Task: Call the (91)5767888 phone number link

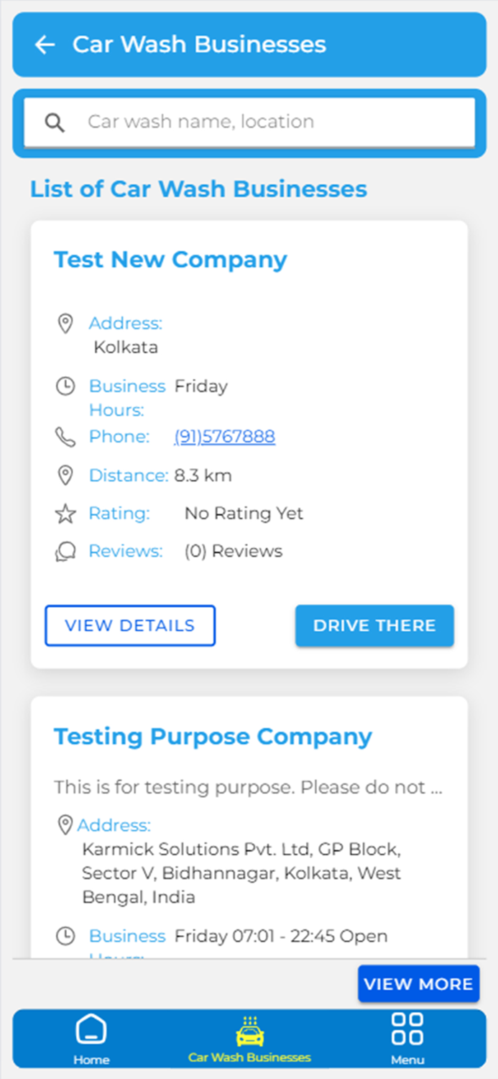Action: (224, 437)
